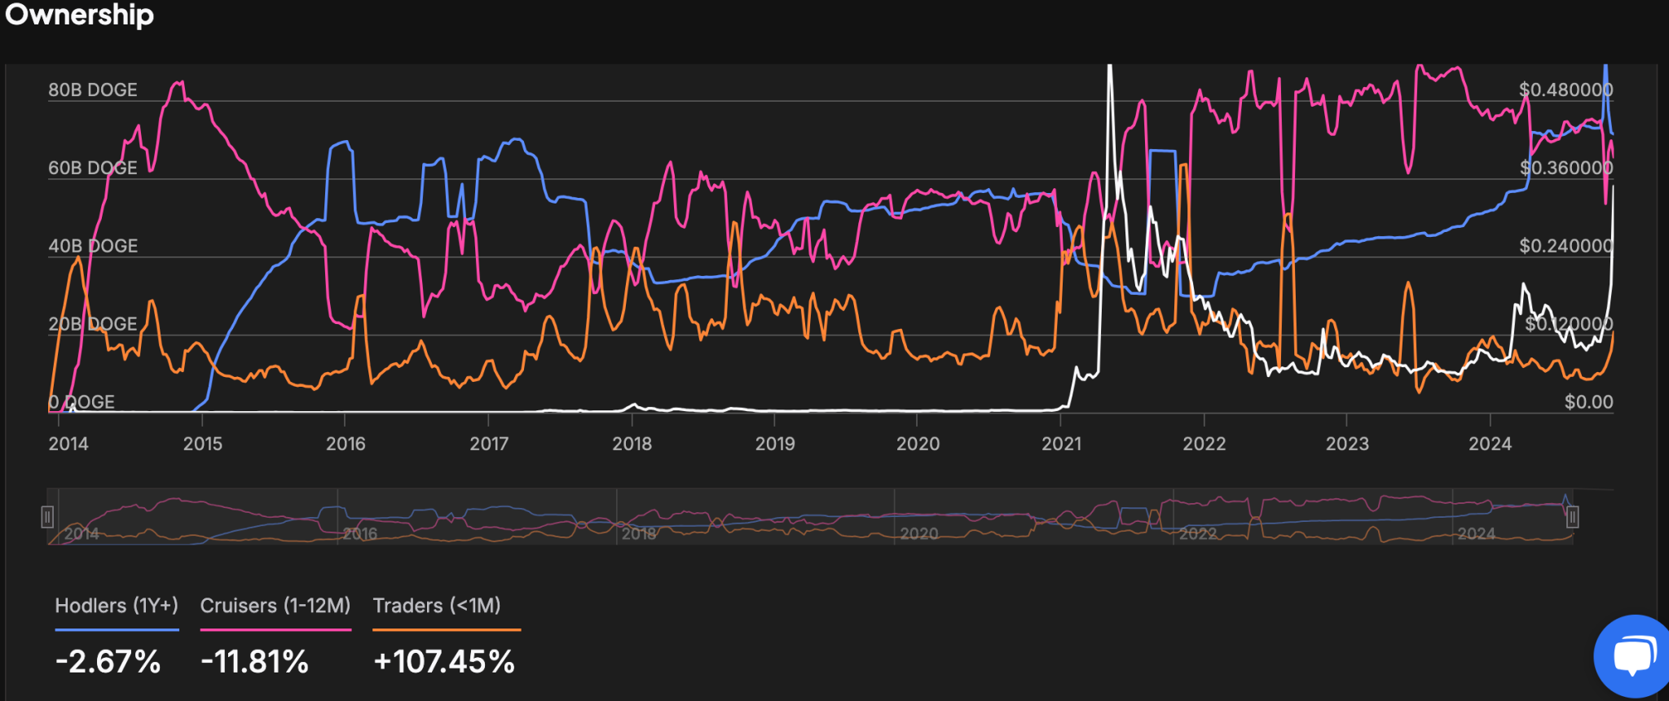The image size is (1669, 701).
Task: Click the -11.81% Cruisers change value
Action: 255,661
